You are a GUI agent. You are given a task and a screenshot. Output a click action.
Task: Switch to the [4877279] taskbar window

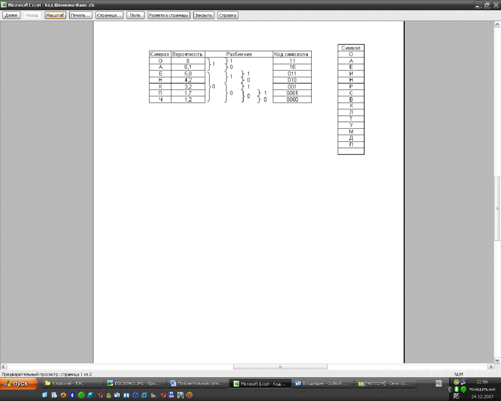tap(385, 383)
